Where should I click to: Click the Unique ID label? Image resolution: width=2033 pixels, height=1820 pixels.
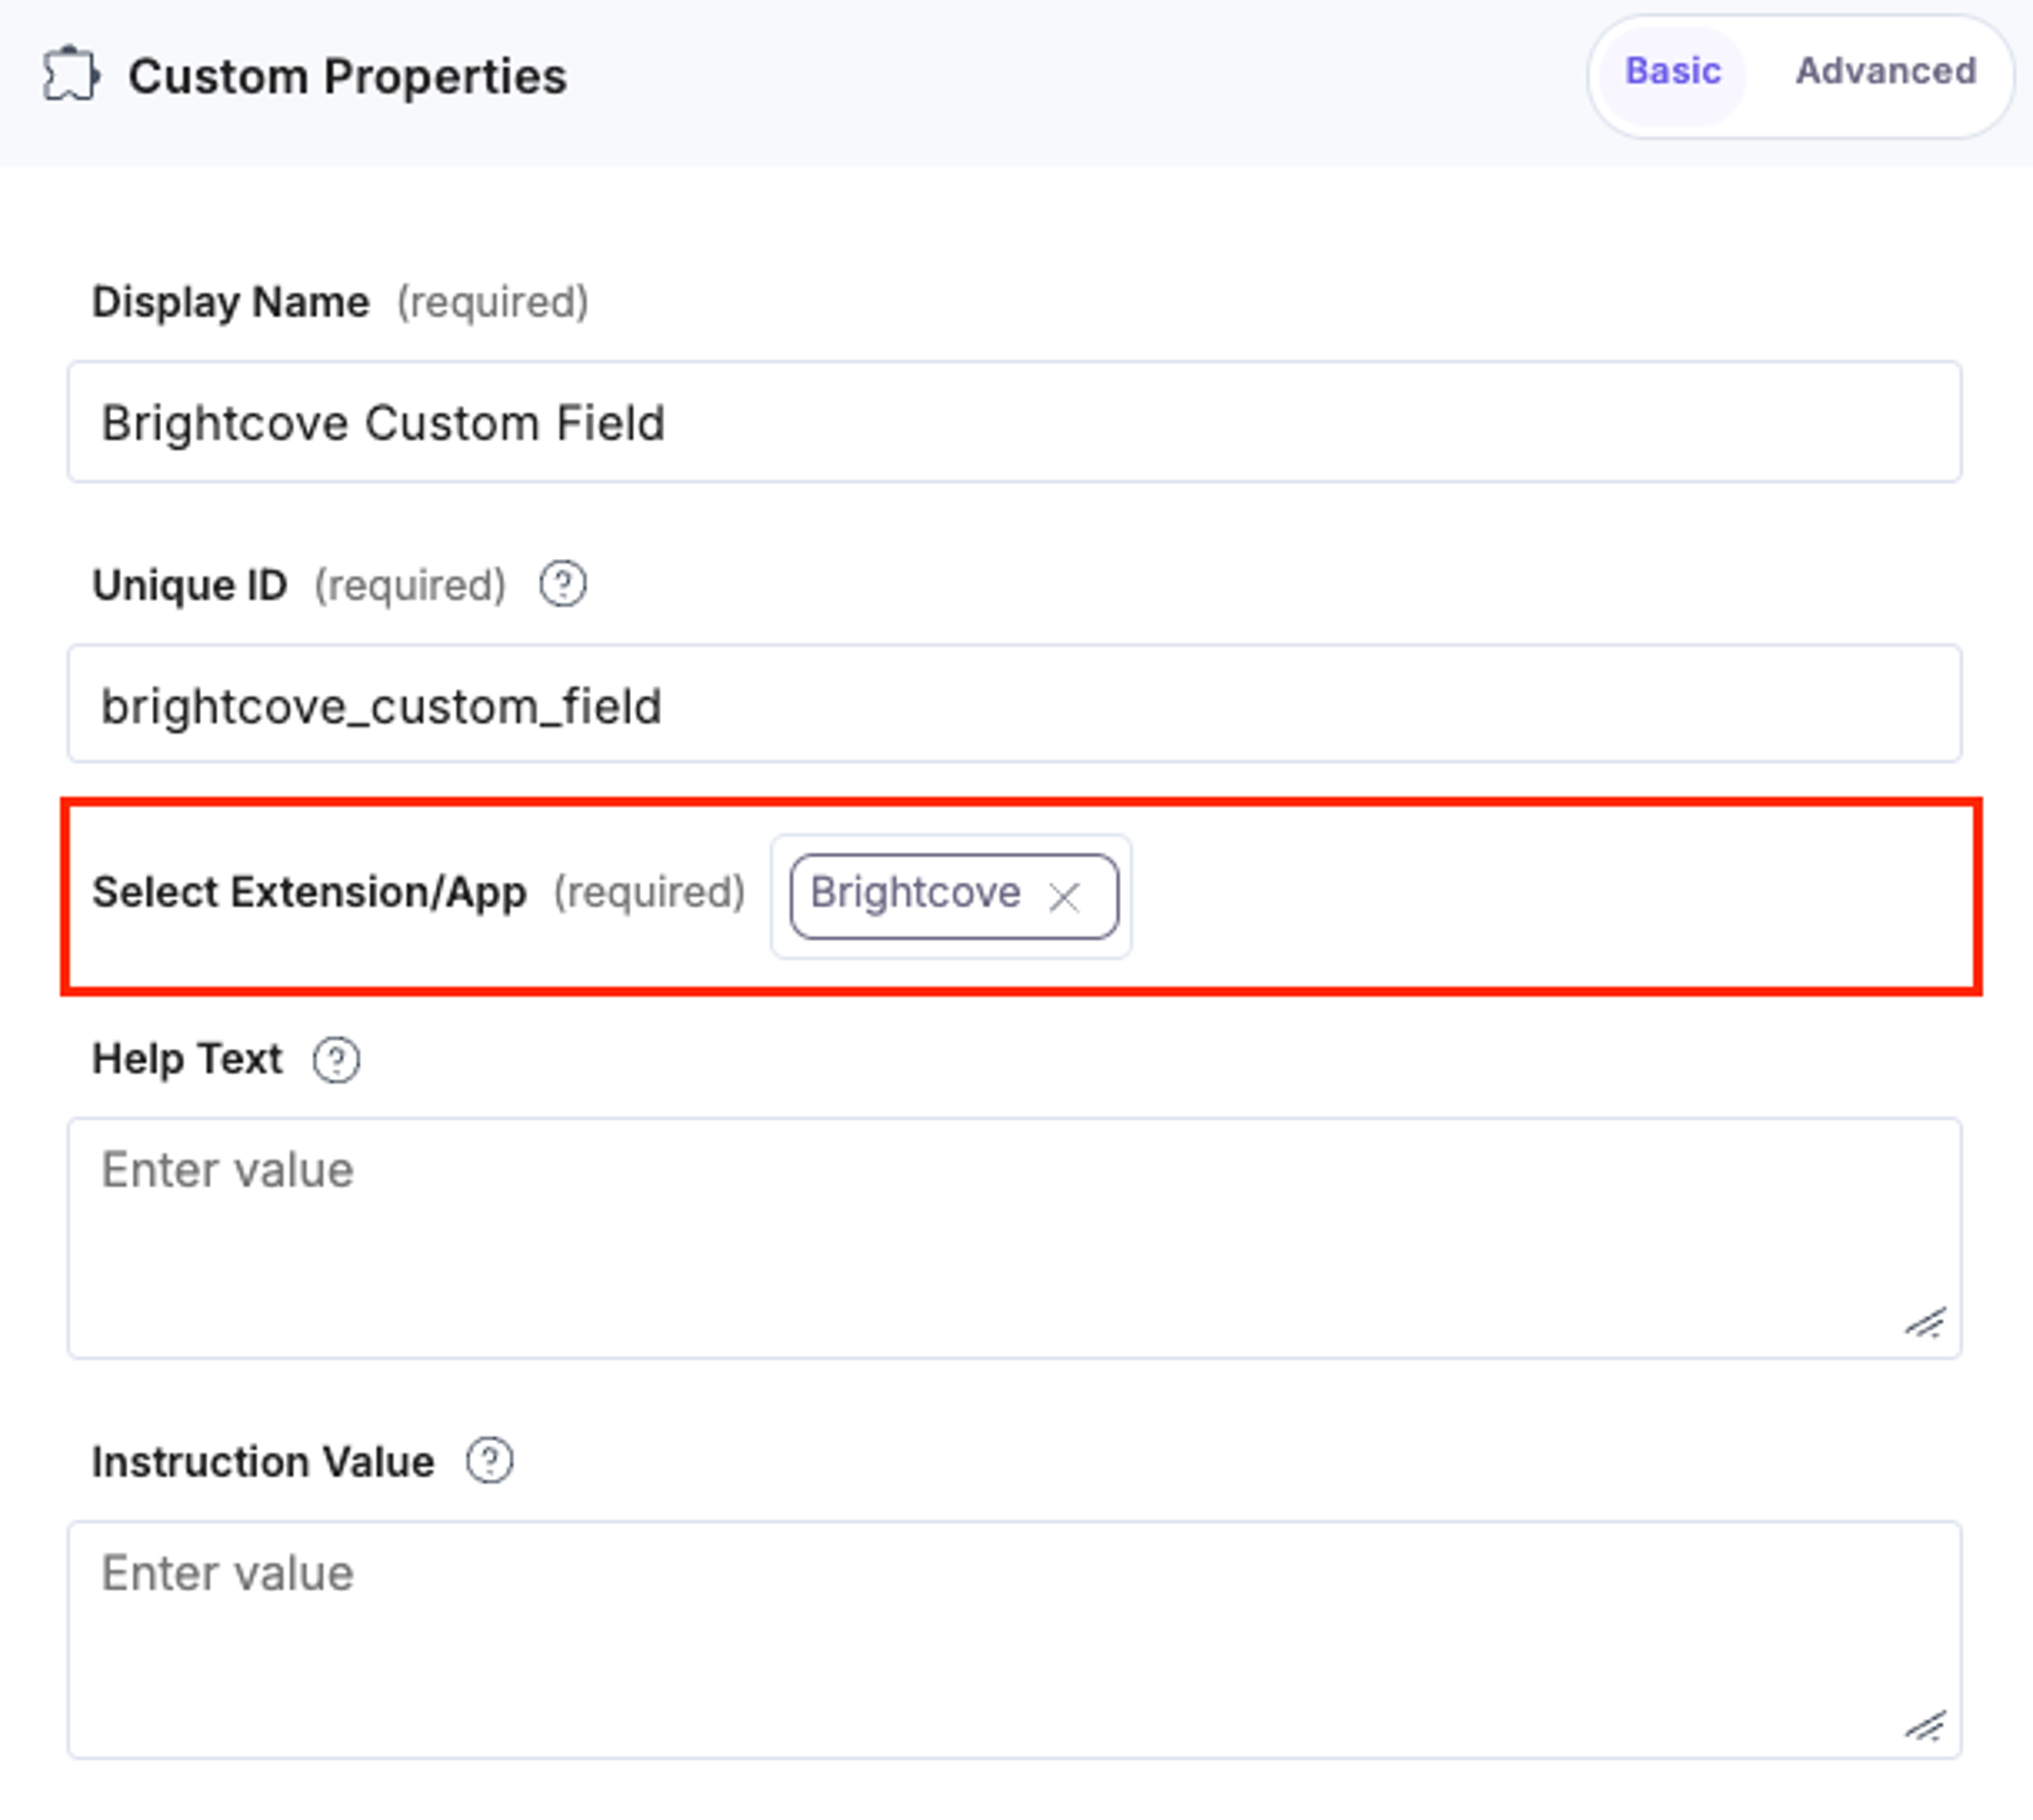tap(190, 585)
